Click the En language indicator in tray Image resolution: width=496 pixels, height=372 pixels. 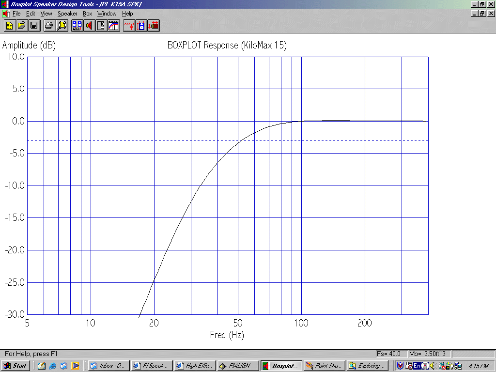(417, 366)
